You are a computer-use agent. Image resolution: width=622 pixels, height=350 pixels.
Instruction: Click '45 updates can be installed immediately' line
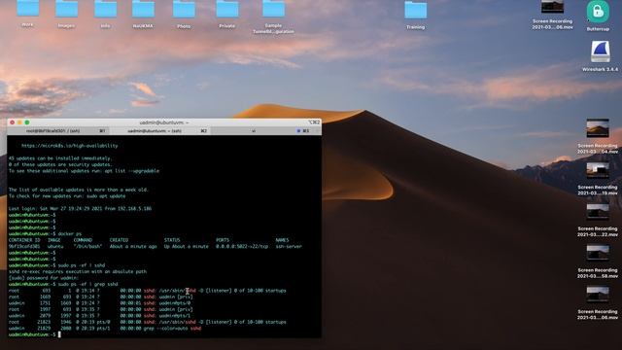click(x=60, y=158)
